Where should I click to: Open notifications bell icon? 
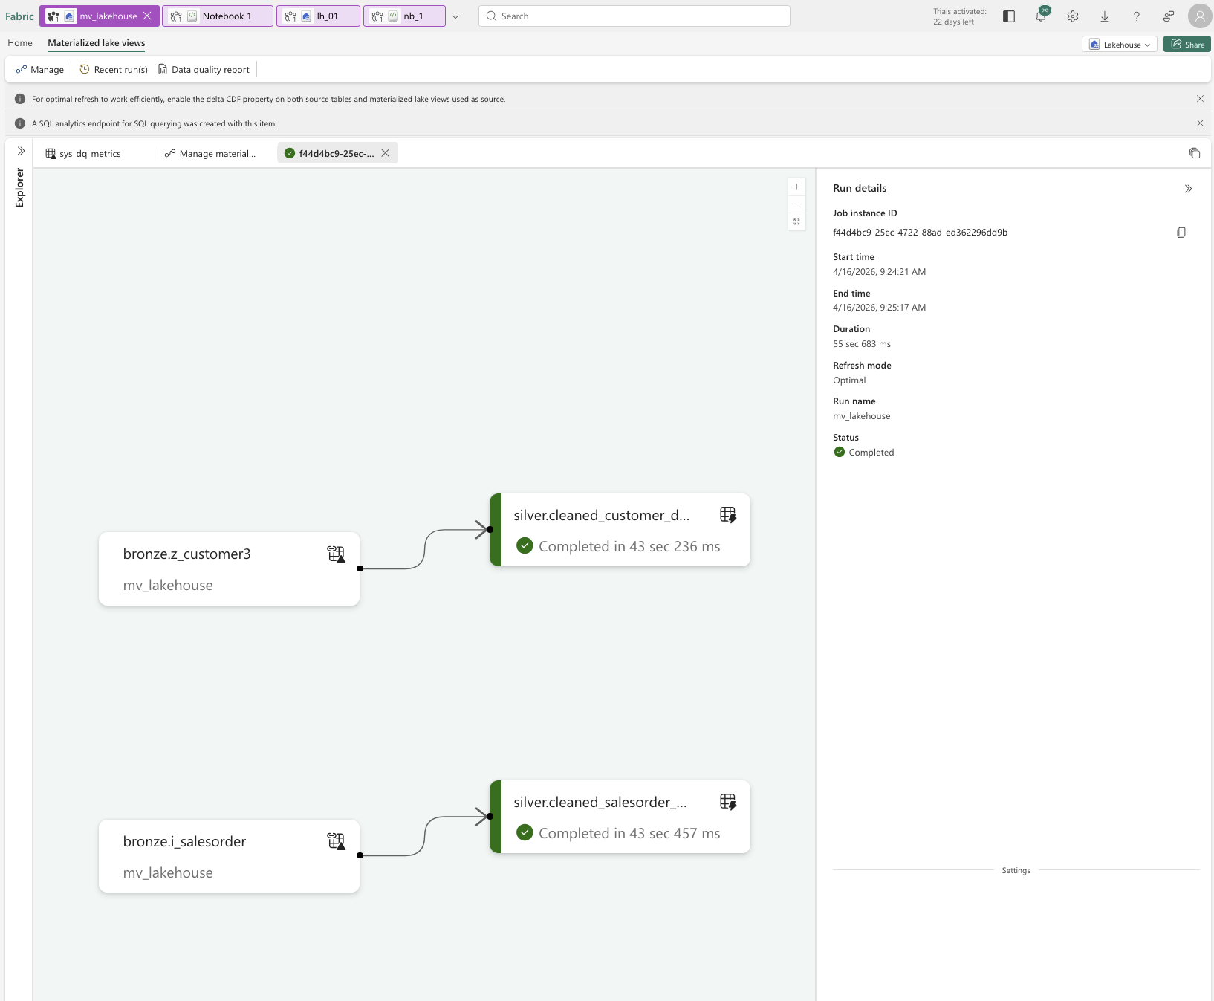[1041, 16]
